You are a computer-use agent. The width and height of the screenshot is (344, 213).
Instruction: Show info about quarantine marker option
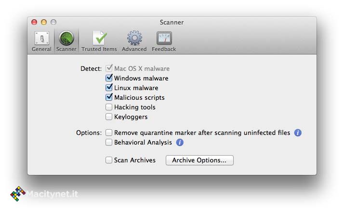298,133
